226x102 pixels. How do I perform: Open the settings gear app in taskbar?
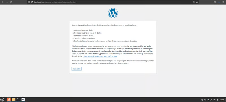23,99
